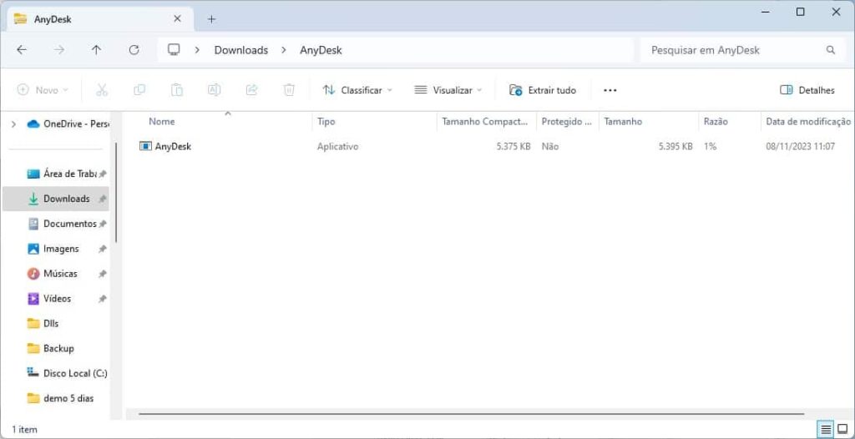This screenshot has width=855, height=439.
Task: Refresh the current folder view
Action: 134,50
